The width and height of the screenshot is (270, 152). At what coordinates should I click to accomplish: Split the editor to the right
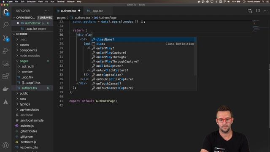(x=258, y=11)
